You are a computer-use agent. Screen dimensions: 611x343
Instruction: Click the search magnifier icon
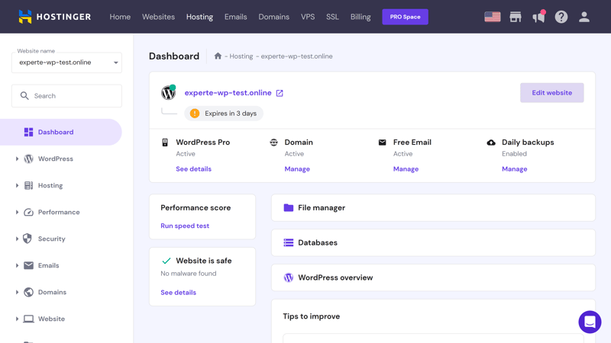point(24,96)
